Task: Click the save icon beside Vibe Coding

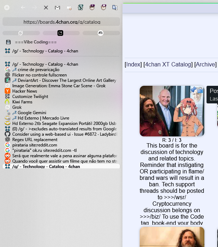Action: pos(8,42)
